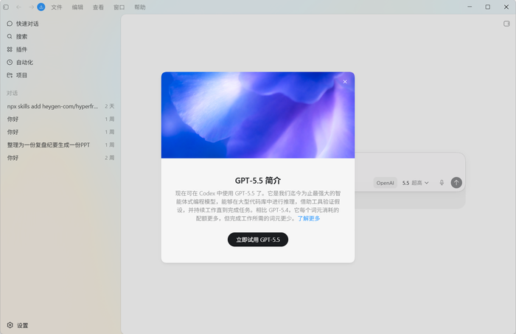Screen dimensions: 516x334
Task: Click the folder icon beside 项目
Action: point(10,75)
